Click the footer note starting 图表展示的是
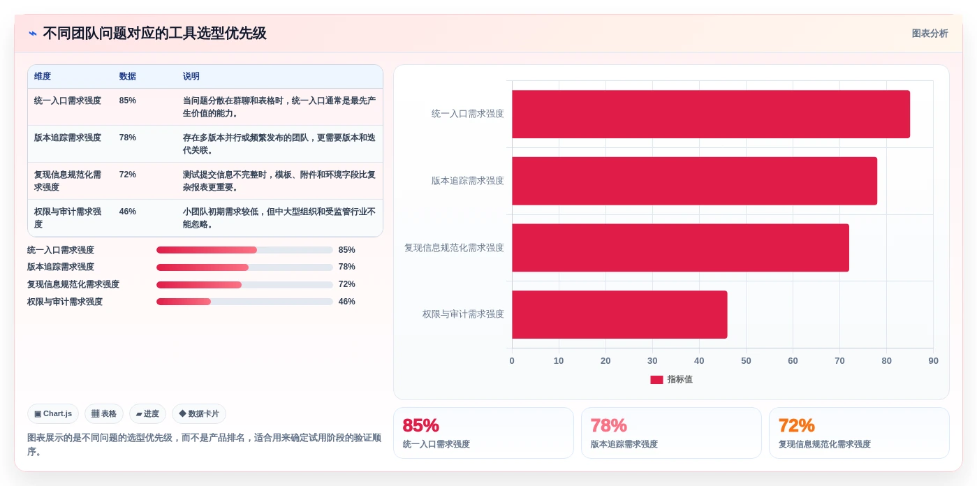 pos(205,444)
